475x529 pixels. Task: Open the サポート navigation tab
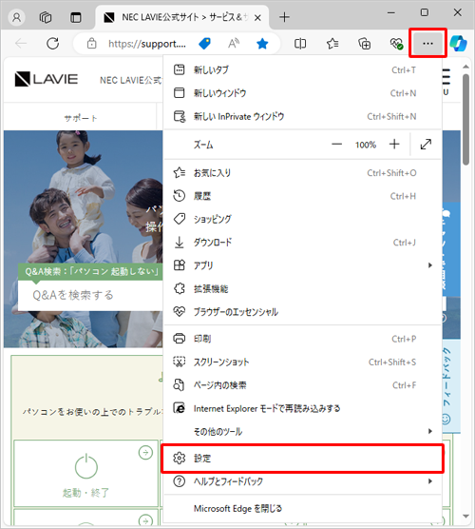[80, 118]
